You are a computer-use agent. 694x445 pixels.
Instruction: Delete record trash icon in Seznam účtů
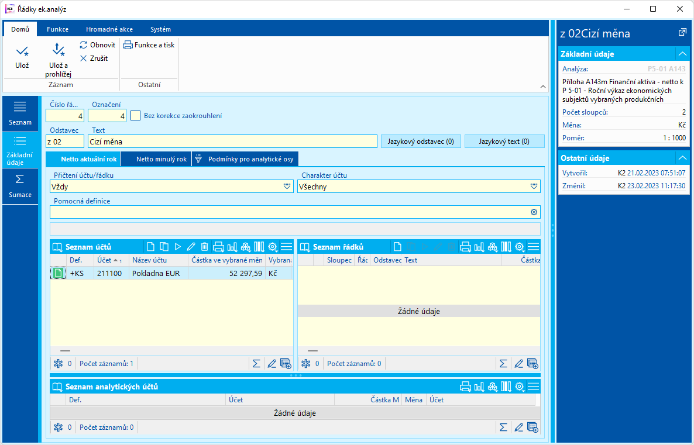click(204, 247)
